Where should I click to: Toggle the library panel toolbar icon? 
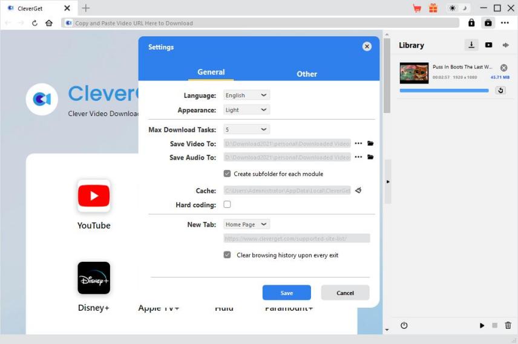(488, 23)
